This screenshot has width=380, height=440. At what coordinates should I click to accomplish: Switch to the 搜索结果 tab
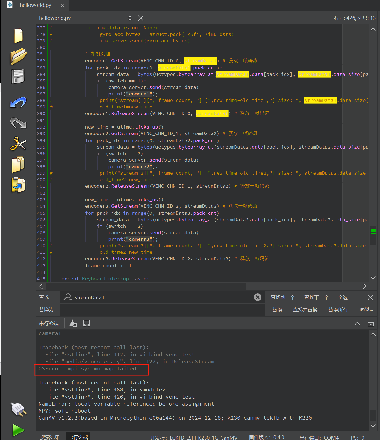pyautogui.click(x=50, y=437)
